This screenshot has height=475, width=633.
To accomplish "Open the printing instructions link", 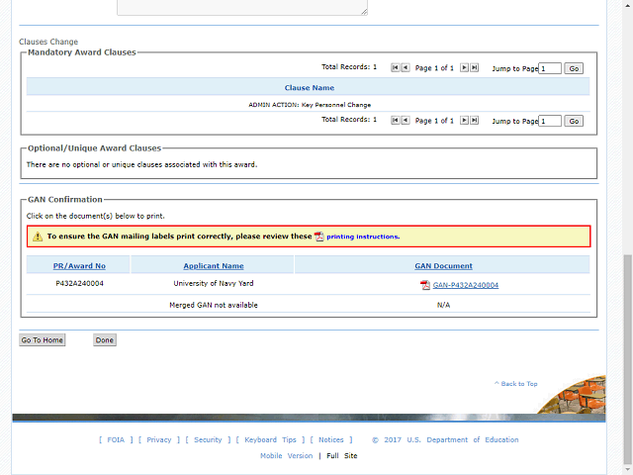I will pyautogui.click(x=362, y=237).
